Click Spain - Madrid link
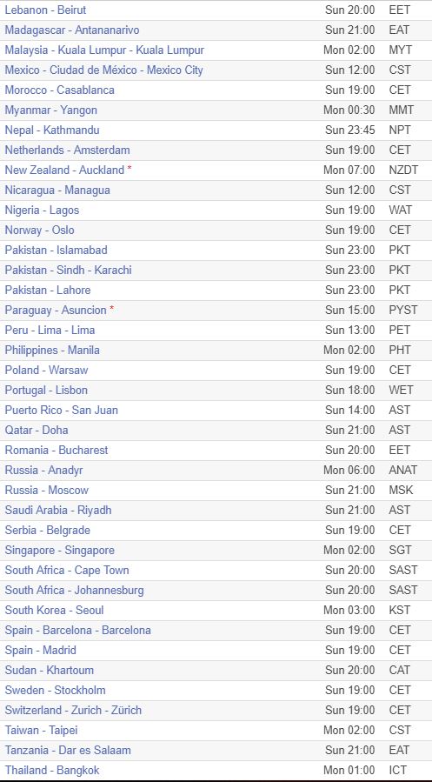This screenshot has width=432, height=782. [40, 650]
